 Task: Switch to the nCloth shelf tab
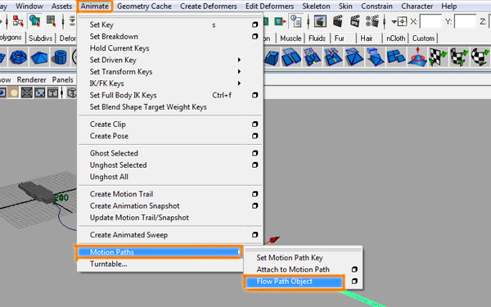(x=395, y=38)
